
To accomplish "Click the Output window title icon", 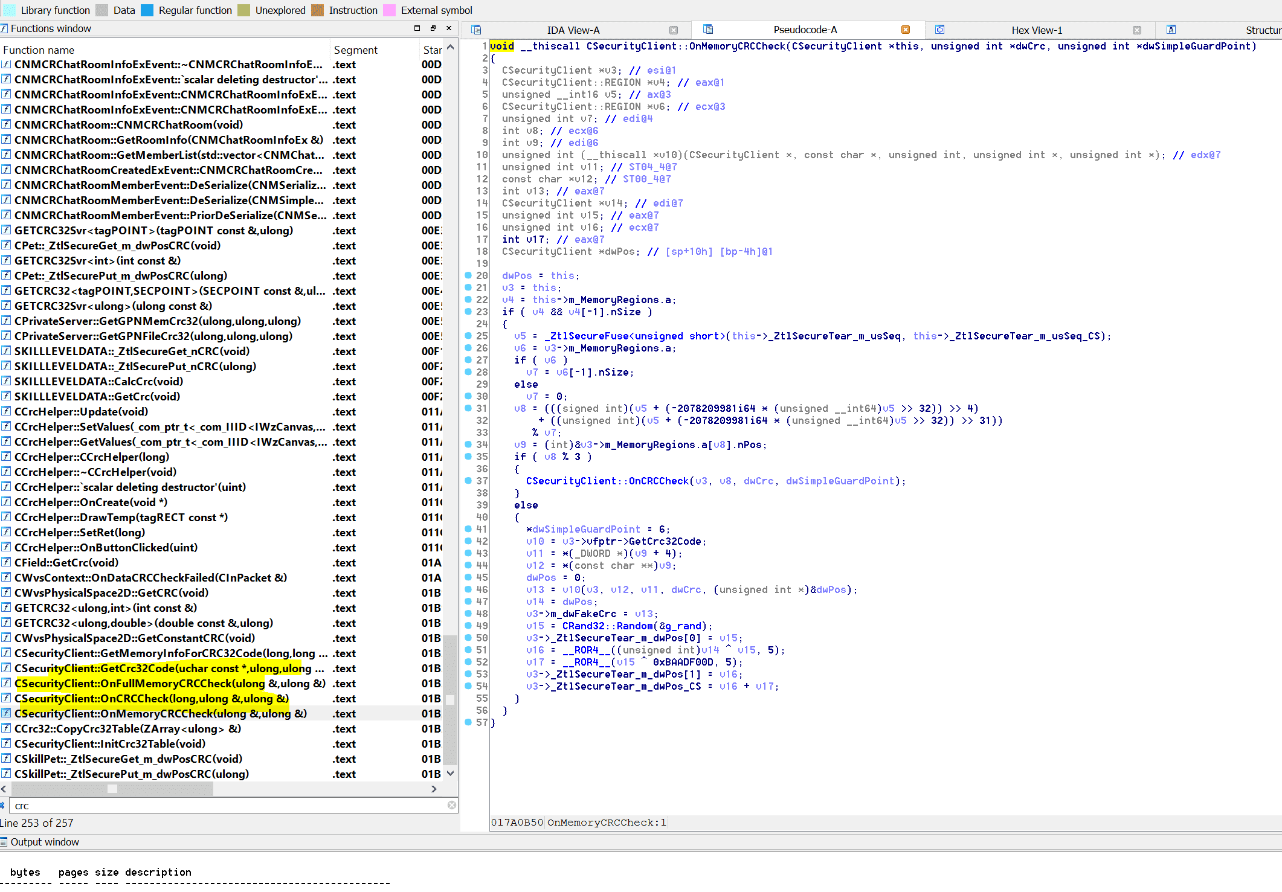I will pyautogui.click(x=4, y=842).
